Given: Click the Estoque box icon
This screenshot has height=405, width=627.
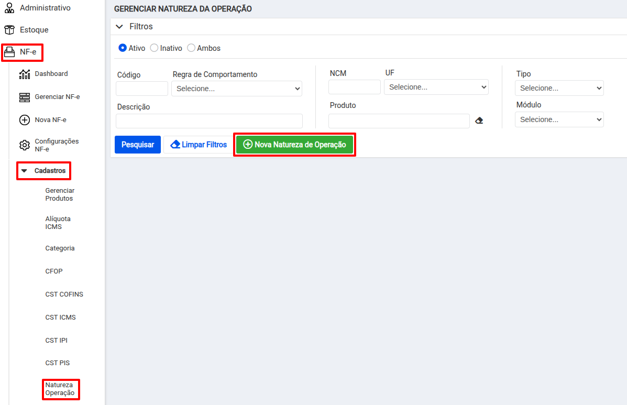Looking at the screenshot, I should point(9,30).
